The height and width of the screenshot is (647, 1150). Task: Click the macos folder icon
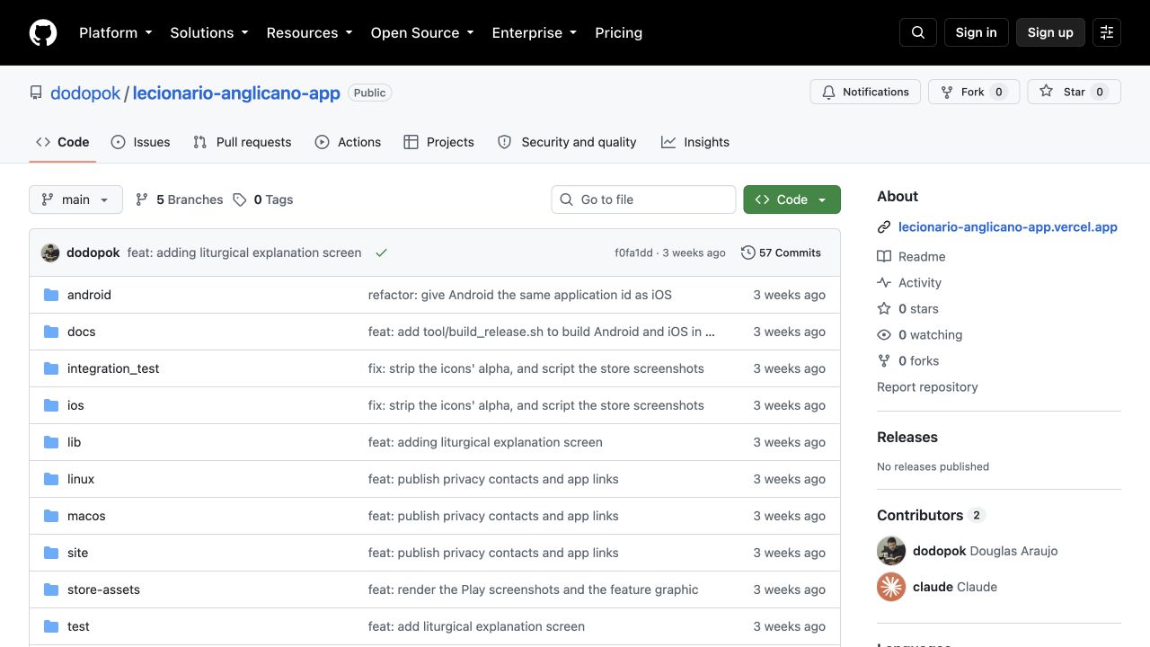point(51,516)
